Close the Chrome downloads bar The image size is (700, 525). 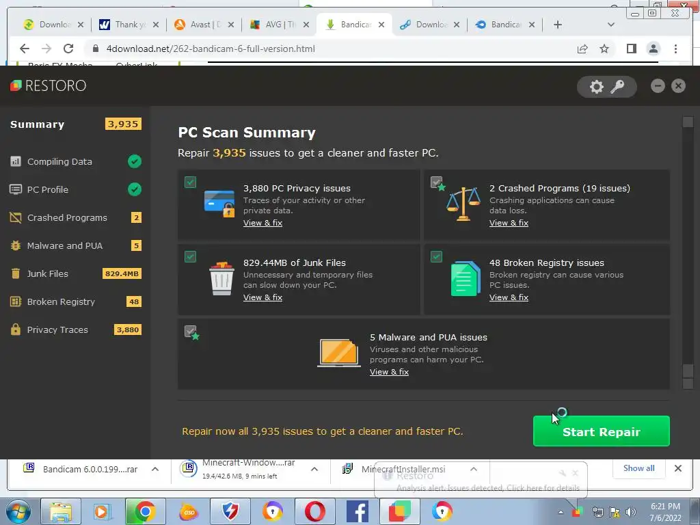click(677, 468)
